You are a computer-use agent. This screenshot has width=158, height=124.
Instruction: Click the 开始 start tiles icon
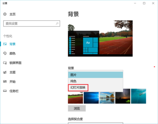point(5,82)
